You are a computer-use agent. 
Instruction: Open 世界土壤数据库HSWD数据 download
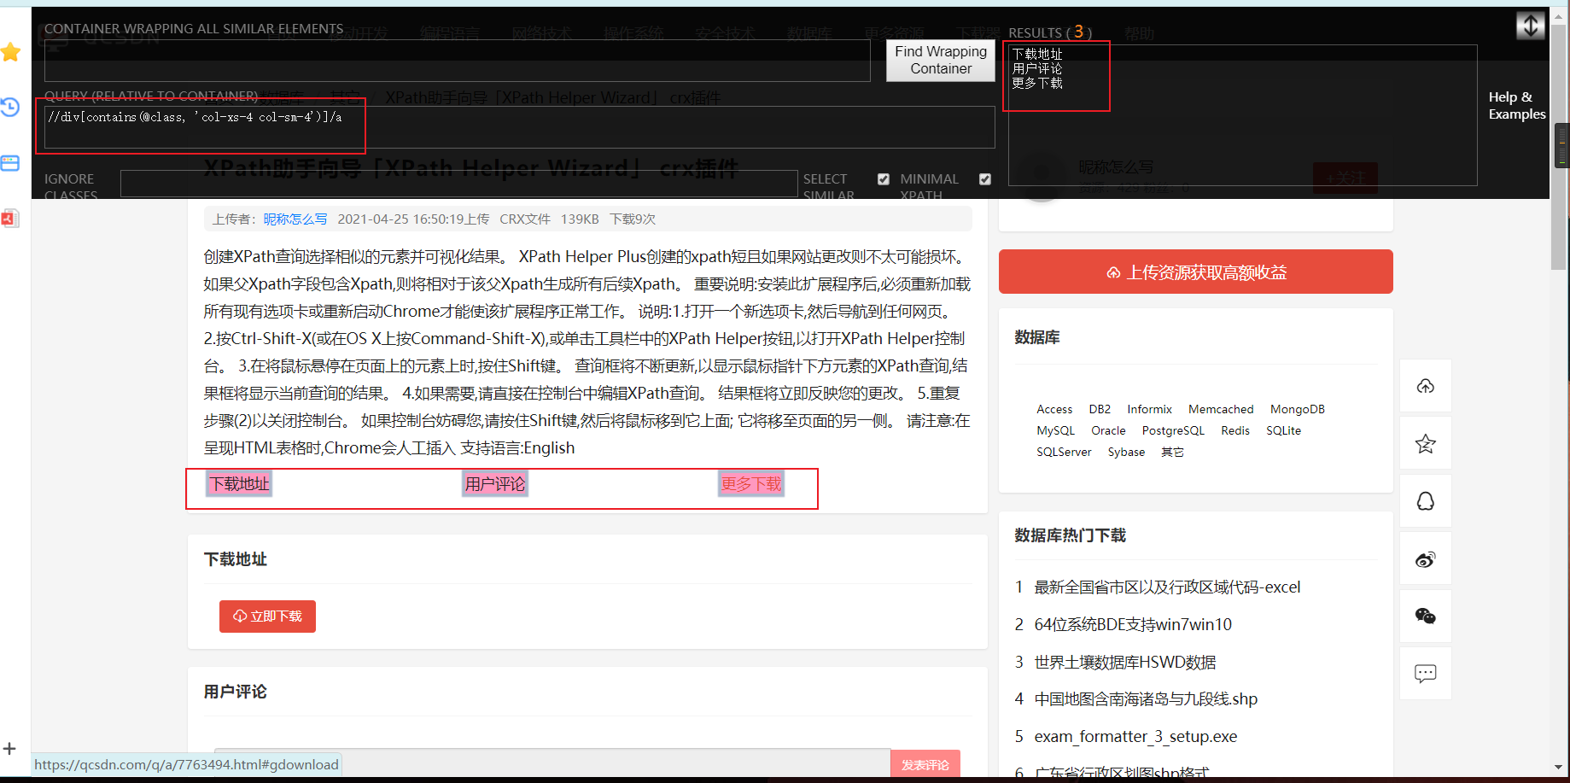coord(1125,663)
